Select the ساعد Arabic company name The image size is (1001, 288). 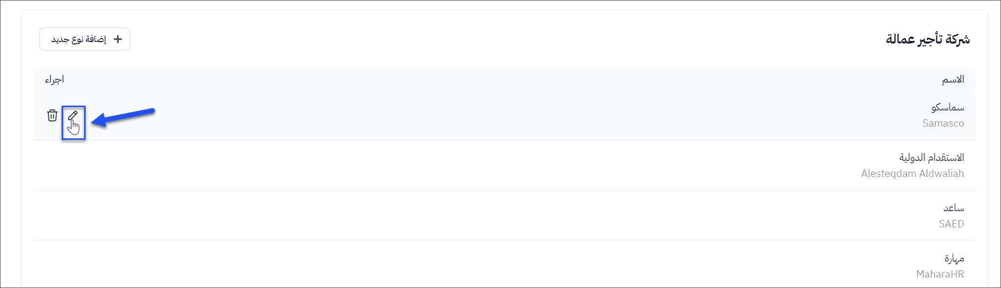[954, 208]
